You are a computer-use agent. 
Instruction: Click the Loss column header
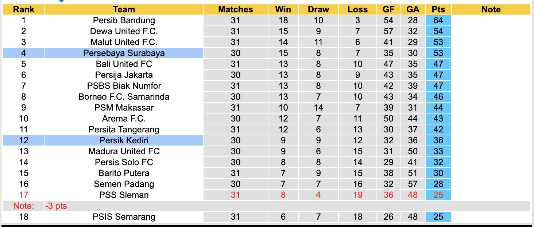click(x=357, y=9)
